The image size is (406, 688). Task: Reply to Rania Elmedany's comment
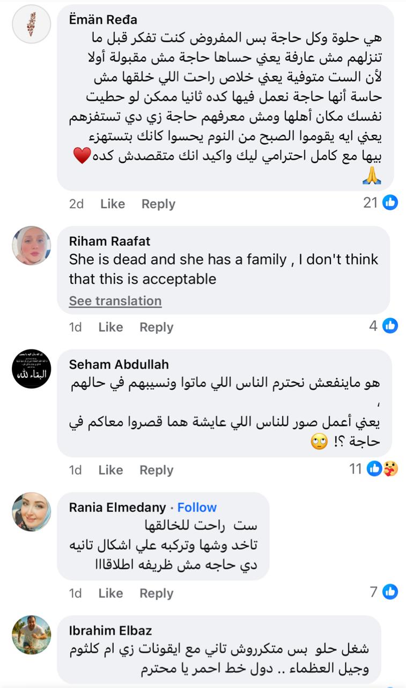pos(156,593)
